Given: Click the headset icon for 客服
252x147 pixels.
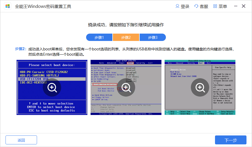Looking at the screenshot, I should click(x=196, y=6).
